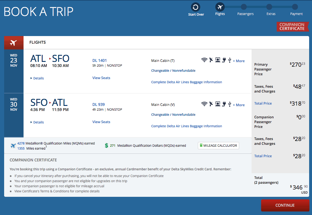312x215 pixels.
Task: Click the power outlet icon for the SFO flight
Action: (x=224, y=104)
